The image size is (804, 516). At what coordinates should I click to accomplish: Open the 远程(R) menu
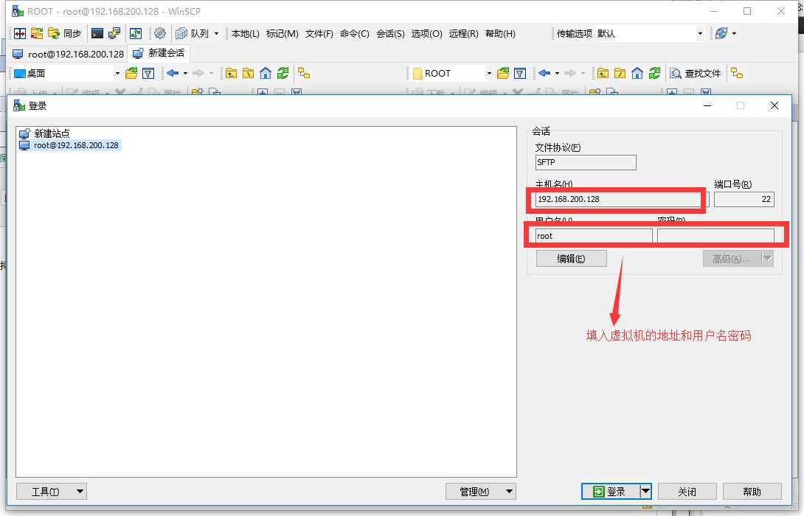click(x=463, y=33)
